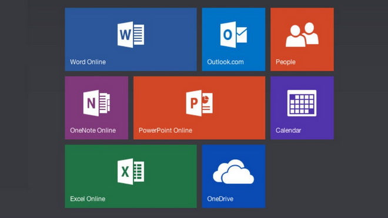Select the 'Outlook.com' text label
Viewport: 388px width, 218px height.
[x=225, y=62]
